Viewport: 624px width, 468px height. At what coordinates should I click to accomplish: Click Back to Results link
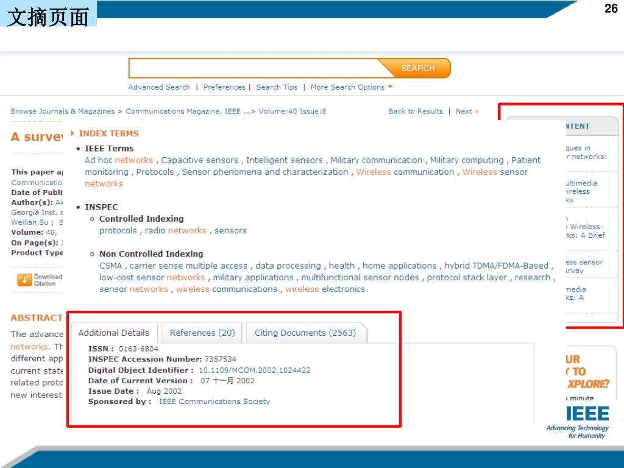click(416, 112)
